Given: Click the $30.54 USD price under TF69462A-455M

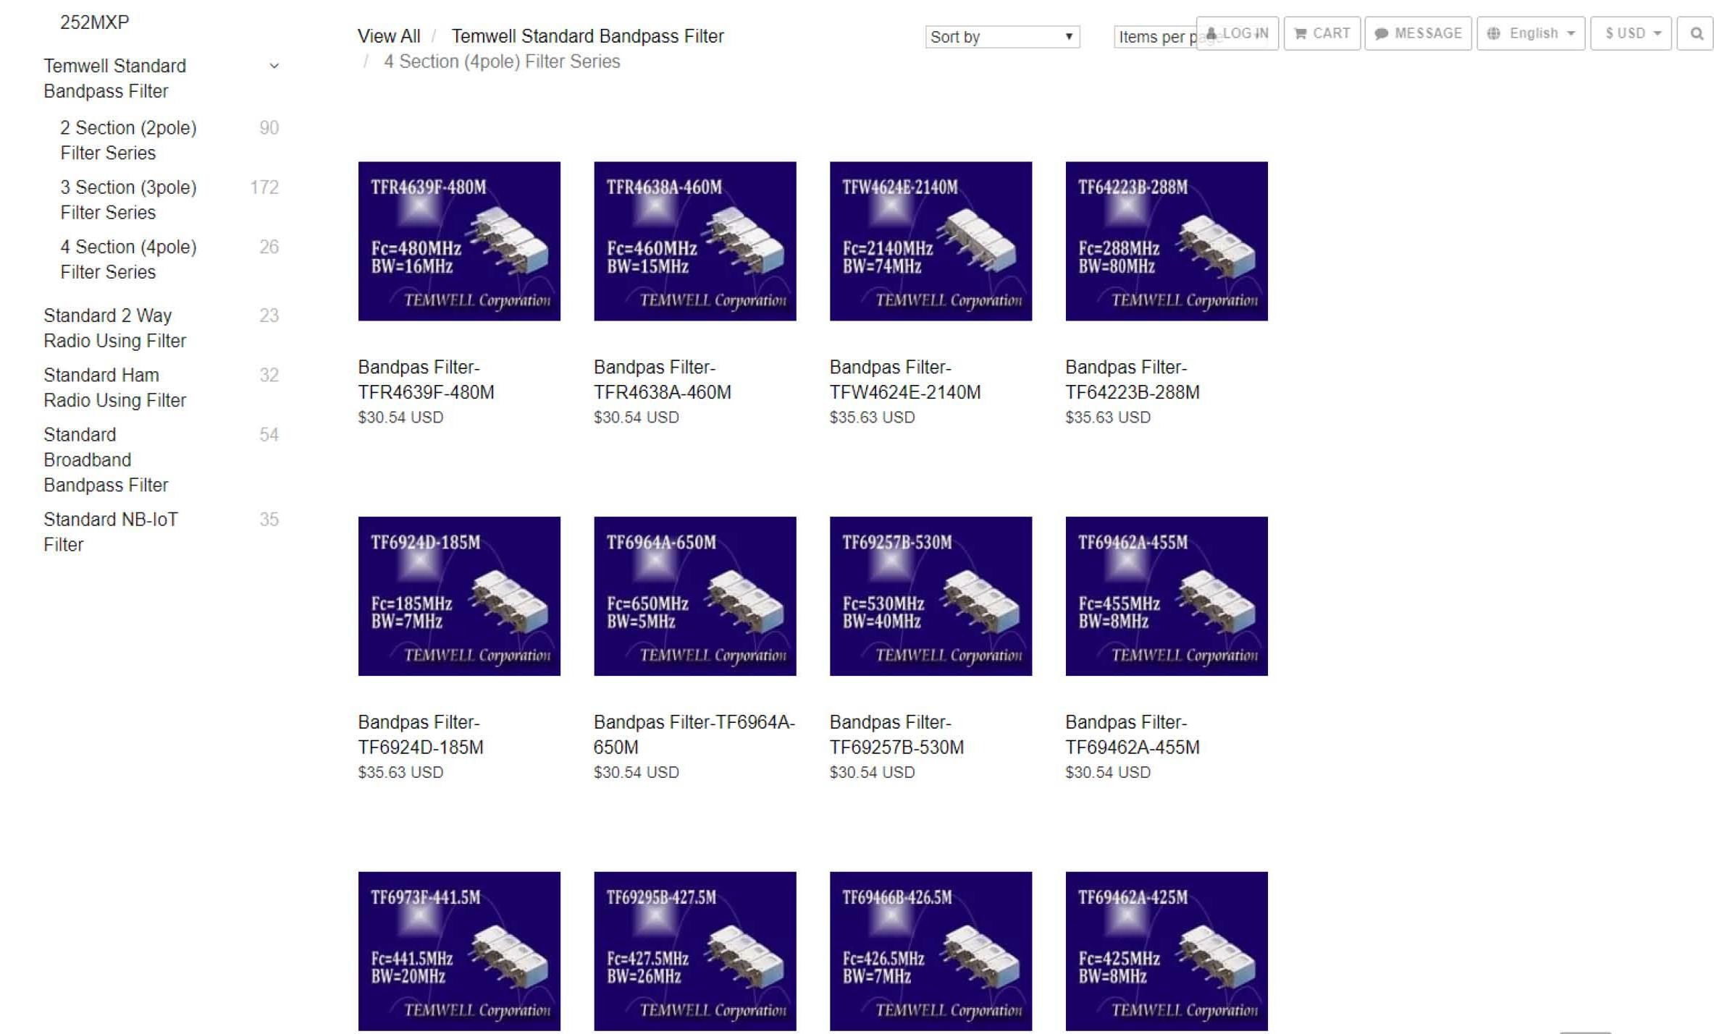Looking at the screenshot, I should 1108,773.
